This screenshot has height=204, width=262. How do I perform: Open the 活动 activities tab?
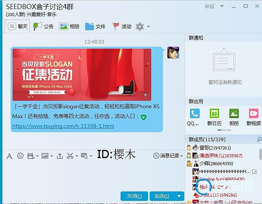click(122, 27)
